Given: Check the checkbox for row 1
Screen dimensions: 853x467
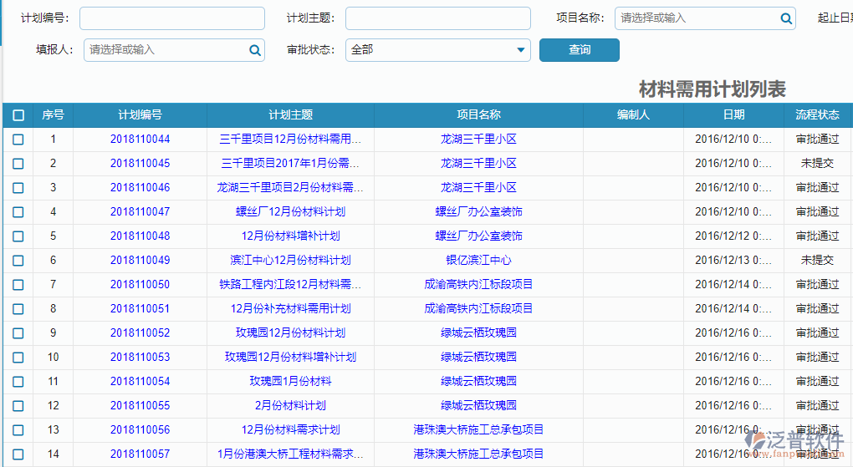Looking at the screenshot, I should pyautogui.click(x=18, y=140).
